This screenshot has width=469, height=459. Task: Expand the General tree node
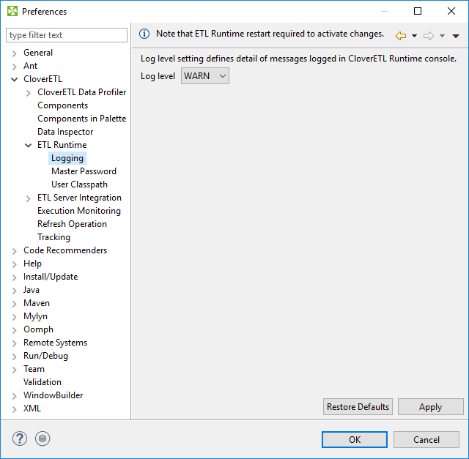[15, 53]
